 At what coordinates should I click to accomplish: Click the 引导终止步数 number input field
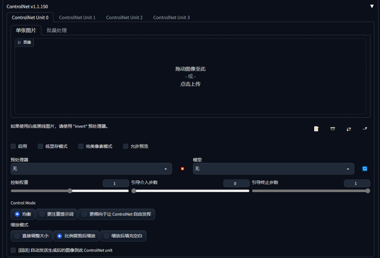(x=357, y=183)
